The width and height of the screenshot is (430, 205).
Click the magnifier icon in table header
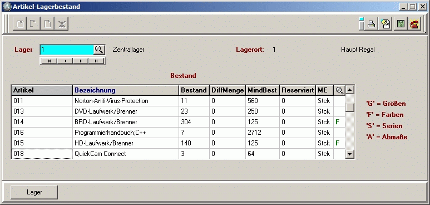(x=339, y=90)
